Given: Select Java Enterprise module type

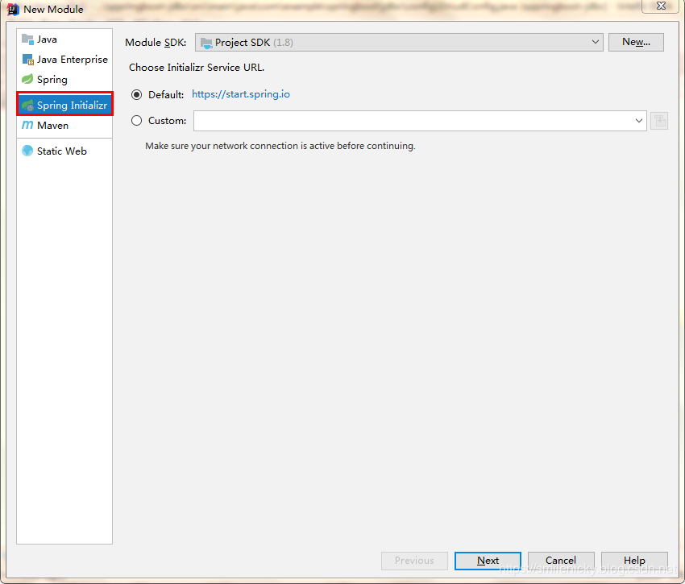Looking at the screenshot, I should click(64, 60).
